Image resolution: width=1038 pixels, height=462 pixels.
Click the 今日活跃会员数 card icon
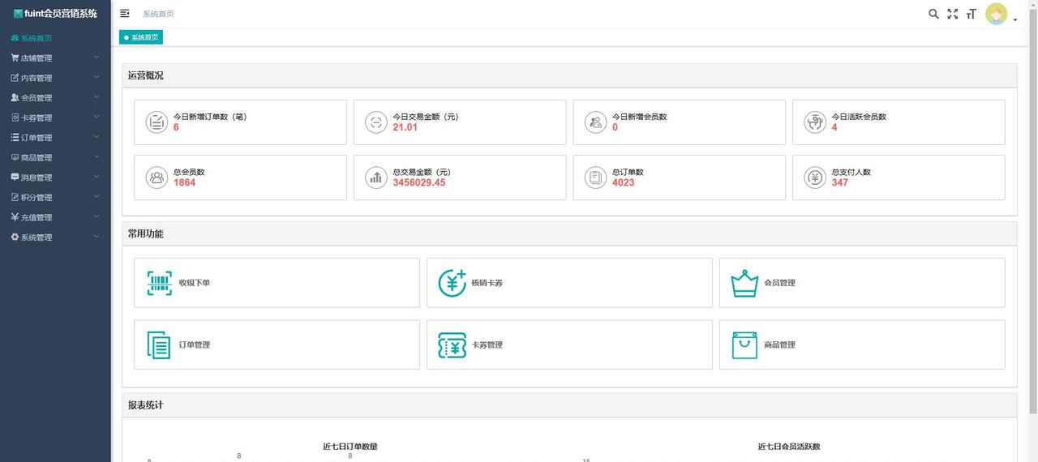pos(815,122)
